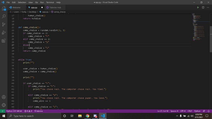
Task: Open the Manage gear icon
Action: [4, 105]
